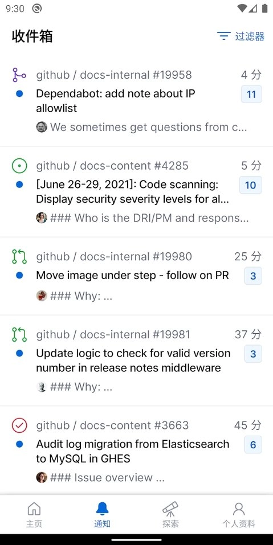Open the 个人资料 profile tab
Screen dimensions: 273x545
[x=239, y=515]
